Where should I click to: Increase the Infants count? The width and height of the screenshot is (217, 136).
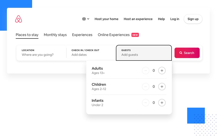[162, 102]
